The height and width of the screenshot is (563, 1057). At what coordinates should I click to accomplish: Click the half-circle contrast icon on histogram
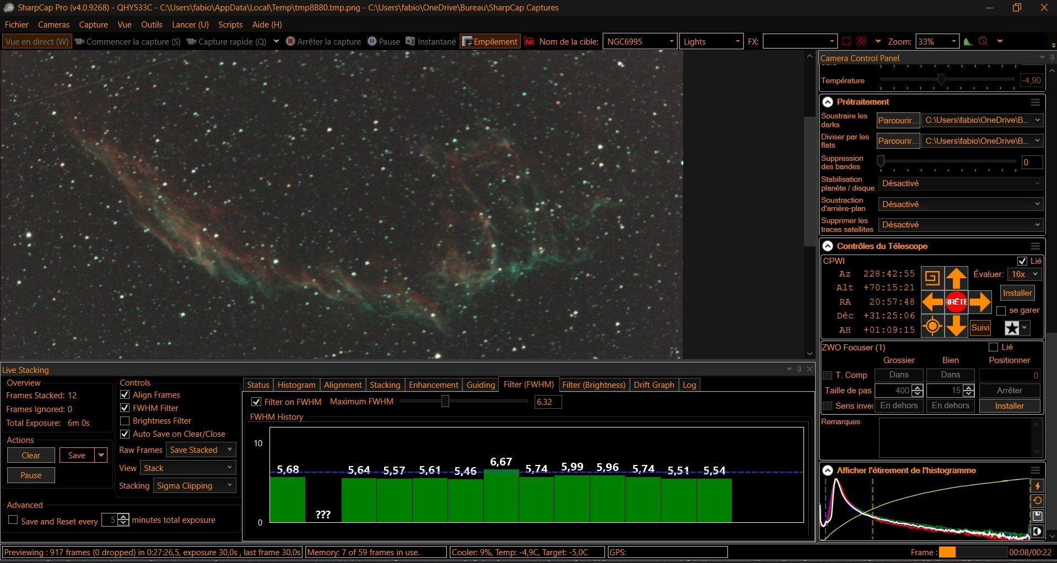pos(1037,532)
